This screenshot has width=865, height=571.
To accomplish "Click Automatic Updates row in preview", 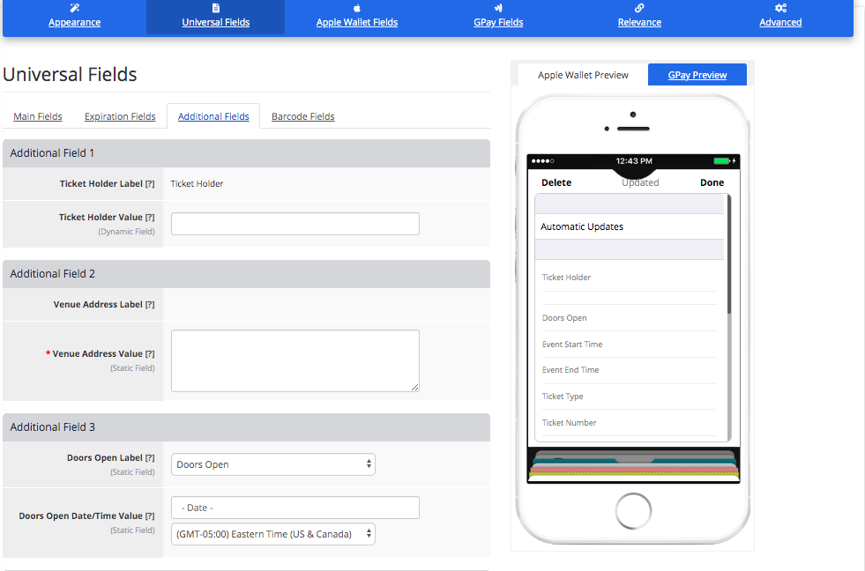I will pyautogui.click(x=630, y=226).
